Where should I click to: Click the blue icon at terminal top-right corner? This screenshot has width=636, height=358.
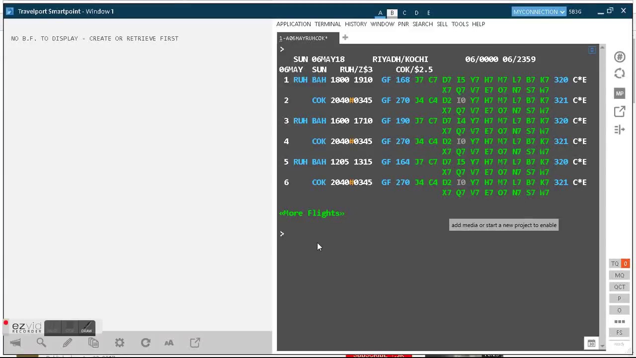(x=591, y=50)
